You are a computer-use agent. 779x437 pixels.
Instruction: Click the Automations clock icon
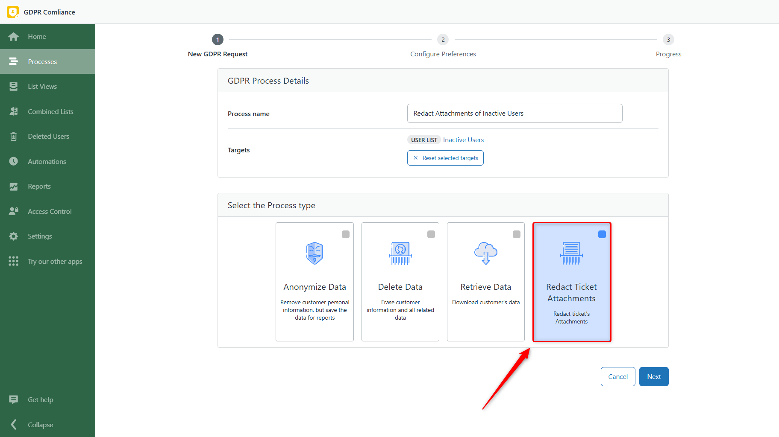(x=14, y=161)
